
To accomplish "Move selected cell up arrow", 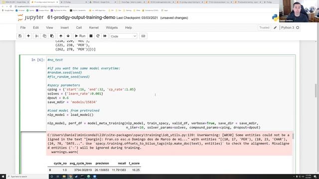I will click(x=61, y=36).
